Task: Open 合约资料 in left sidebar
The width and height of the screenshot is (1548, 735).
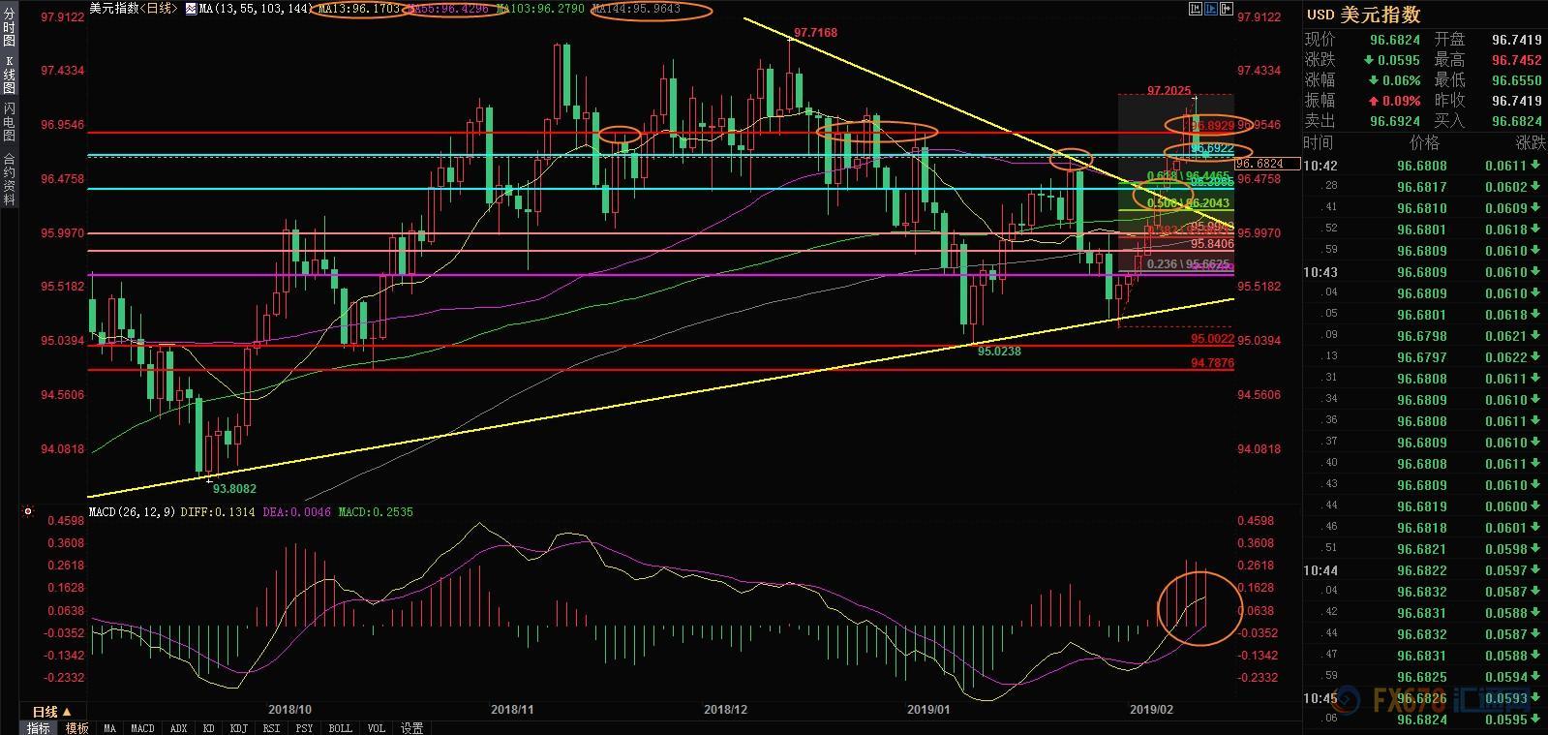Action: coord(10,179)
